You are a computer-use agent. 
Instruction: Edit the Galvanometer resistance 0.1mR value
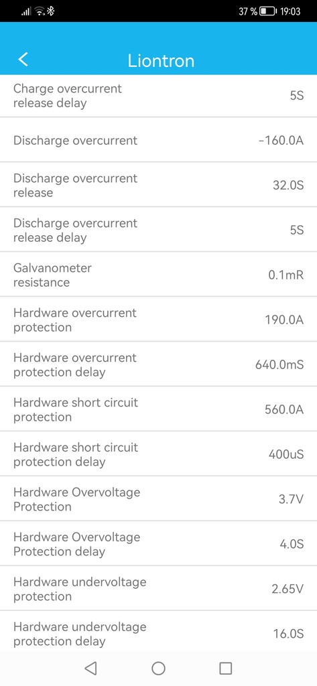(286, 275)
